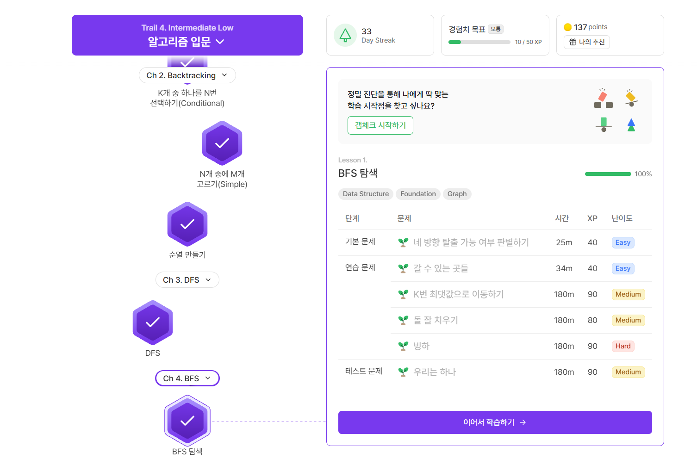This screenshot has height=459, width=697.
Task: Expand the Ch 3. DFS chapter dropdown
Action: pyautogui.click(x=187, y=280)
